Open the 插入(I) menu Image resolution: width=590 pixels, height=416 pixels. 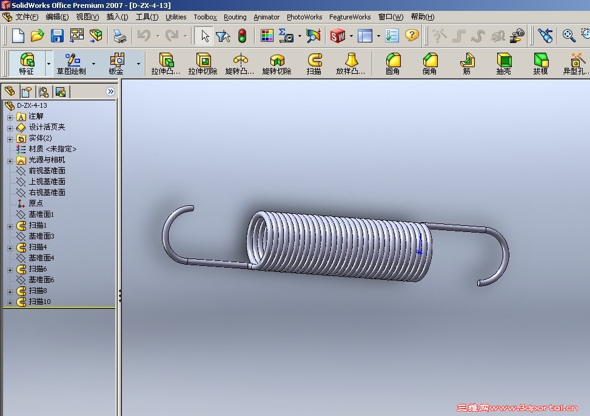[x=118, y=17]
